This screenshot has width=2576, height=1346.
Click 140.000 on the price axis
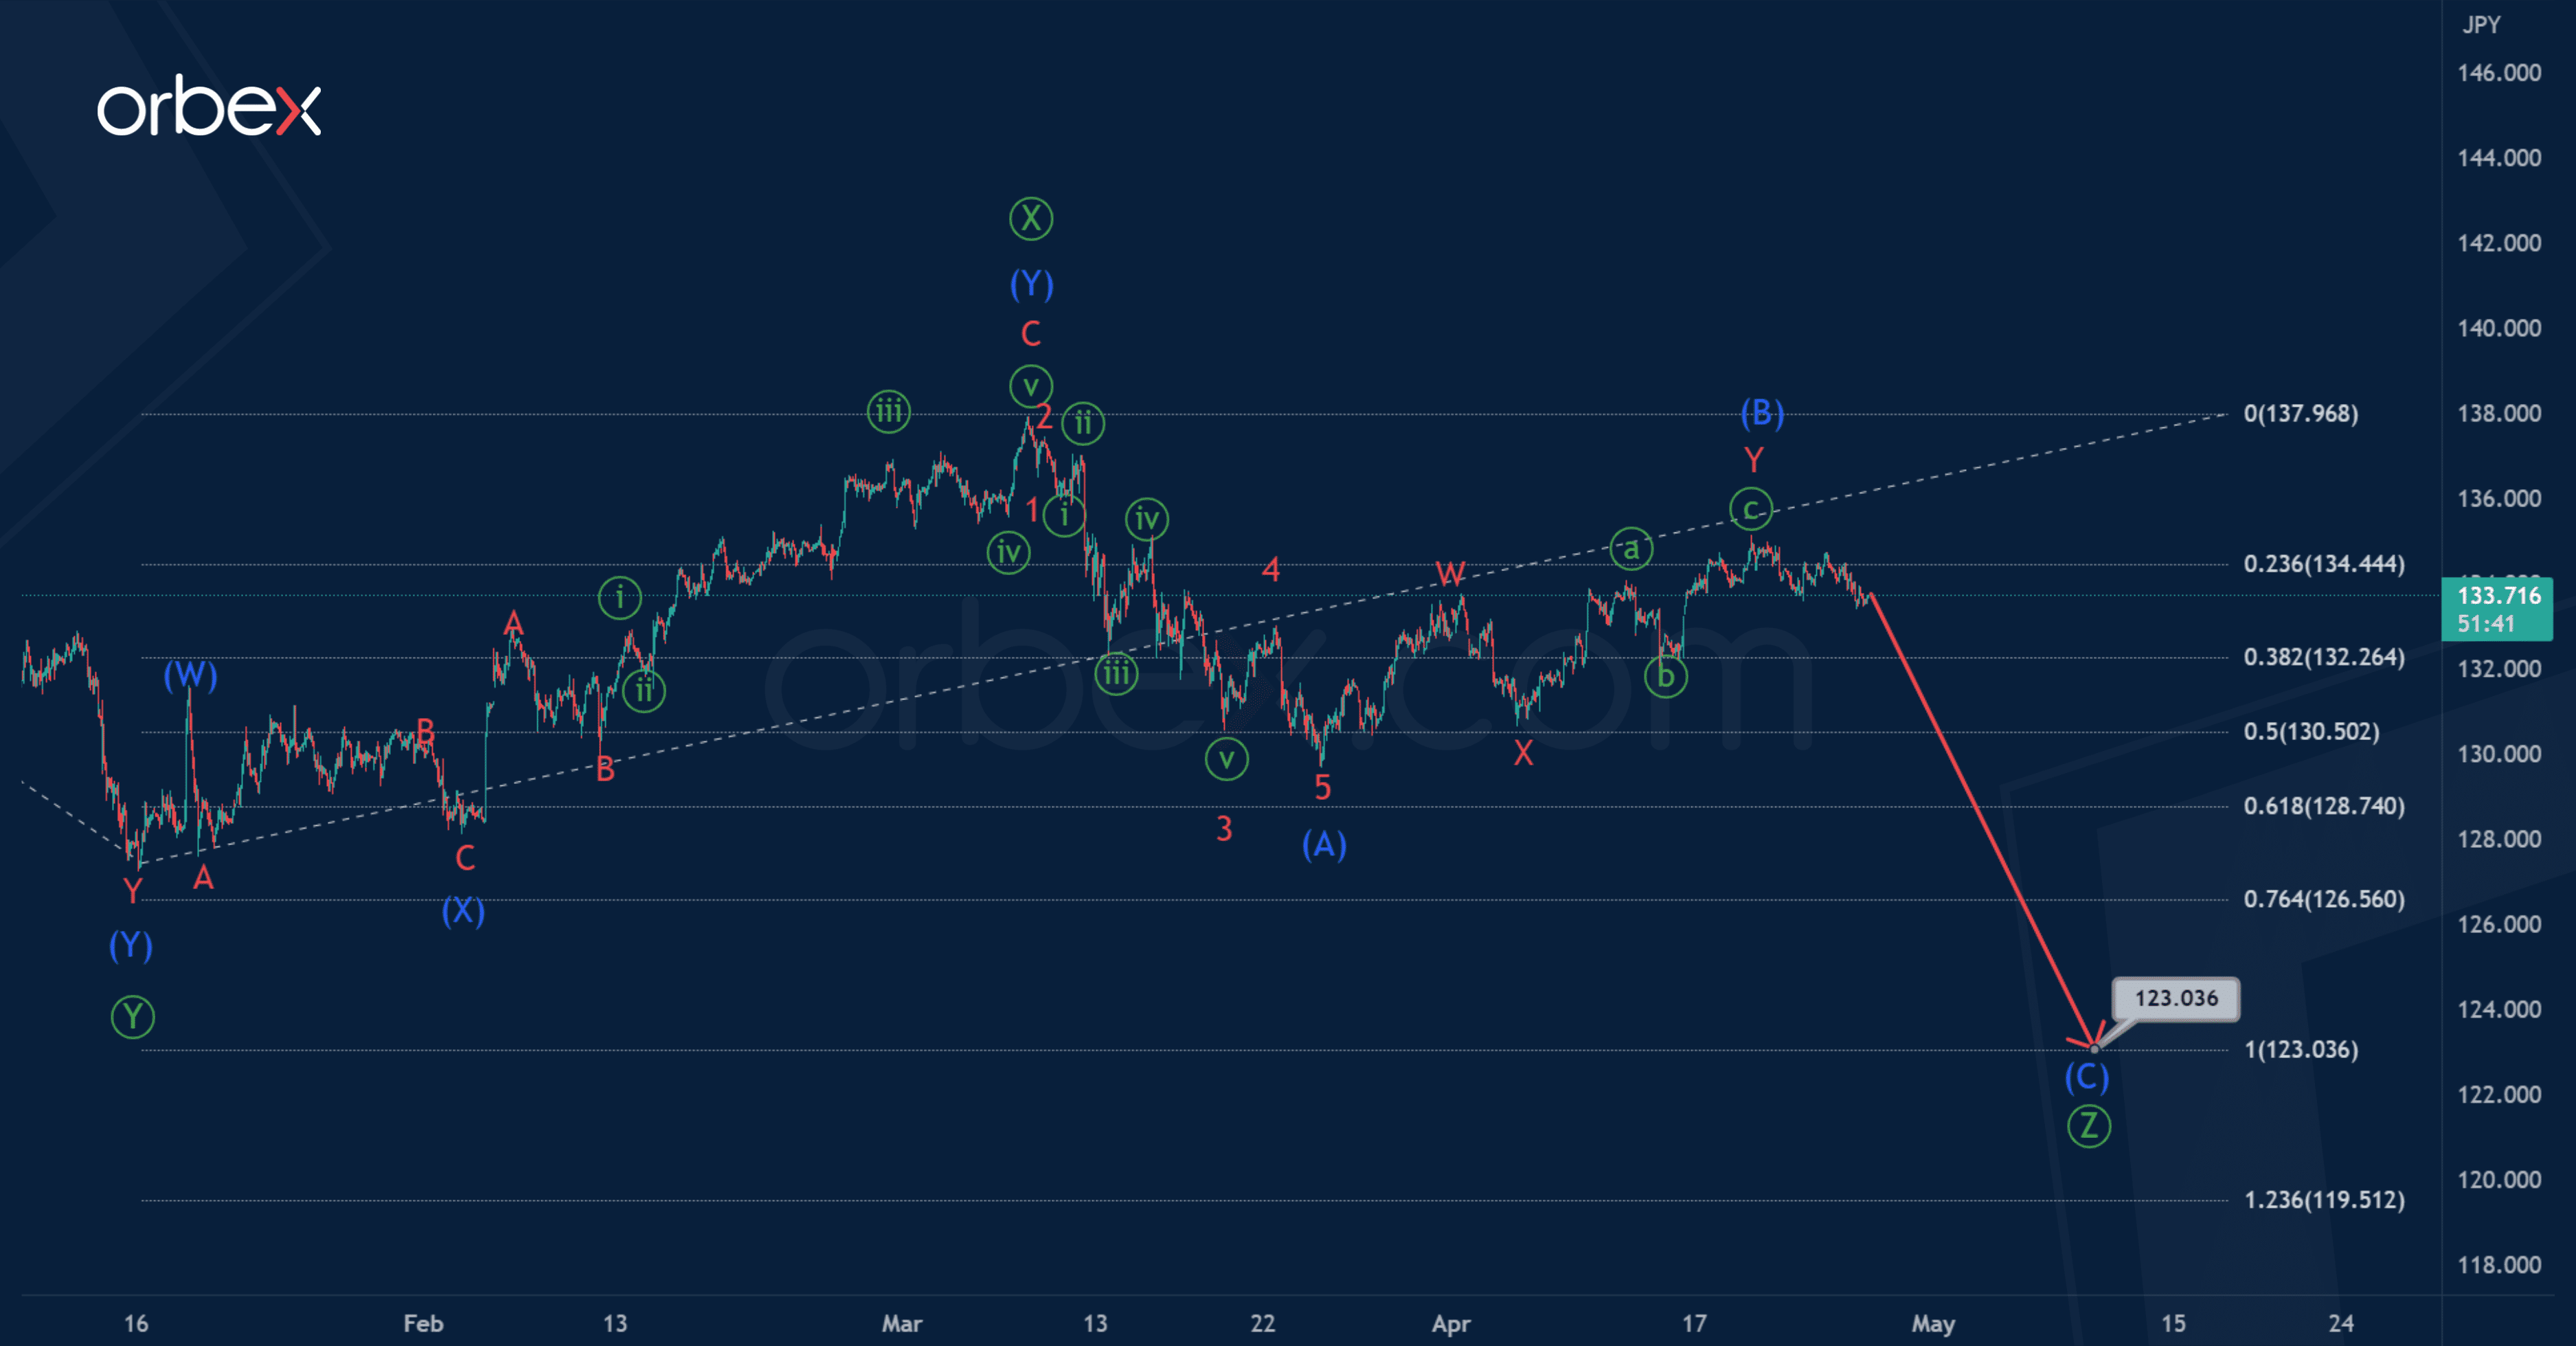click(2499, 328)
